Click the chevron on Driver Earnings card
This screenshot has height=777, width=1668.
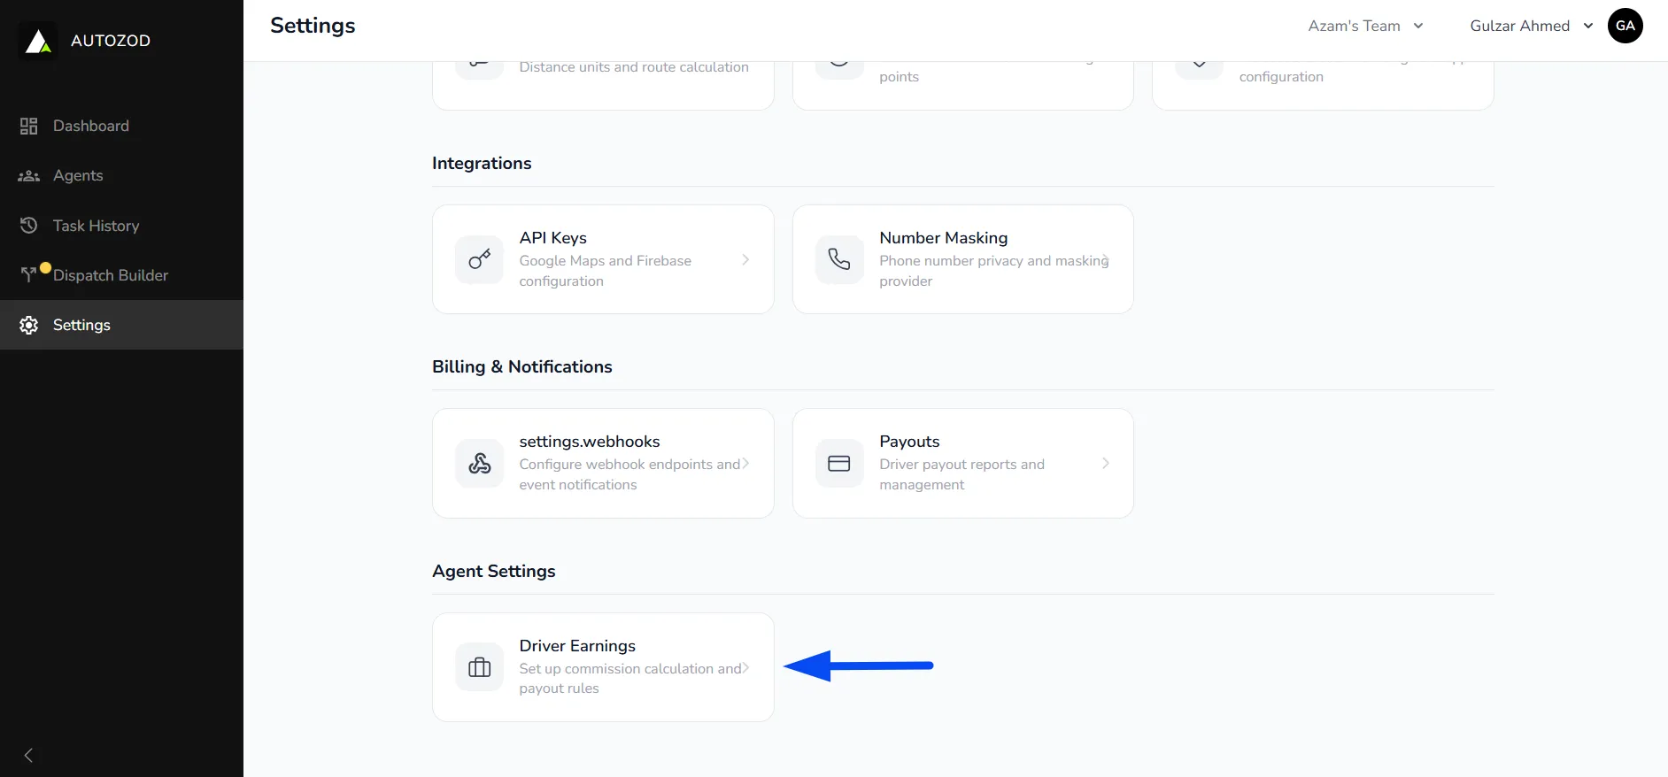pyautogui.click(x=745, y=667)
